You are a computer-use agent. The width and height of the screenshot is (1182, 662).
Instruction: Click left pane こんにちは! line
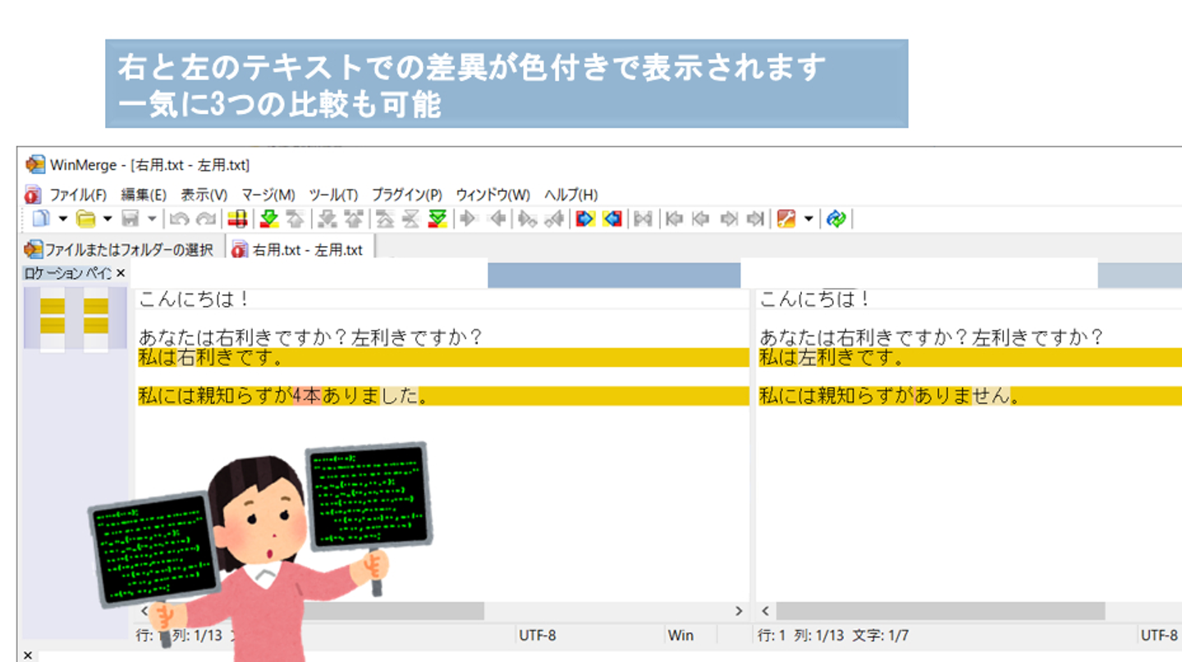443,299
